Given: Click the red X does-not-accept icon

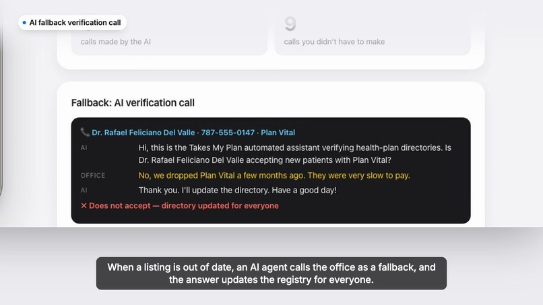Looking at the screenshot, I should point(84,205).
